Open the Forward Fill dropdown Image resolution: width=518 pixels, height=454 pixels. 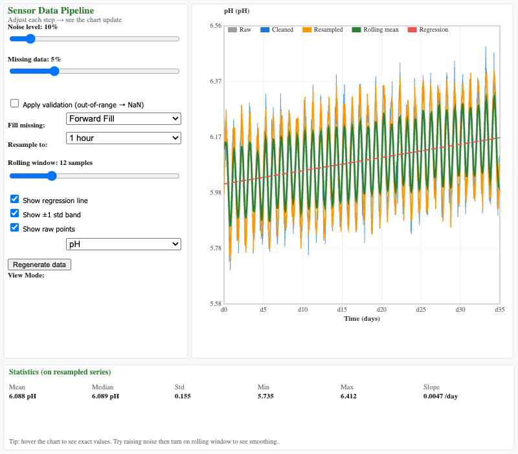124,119
